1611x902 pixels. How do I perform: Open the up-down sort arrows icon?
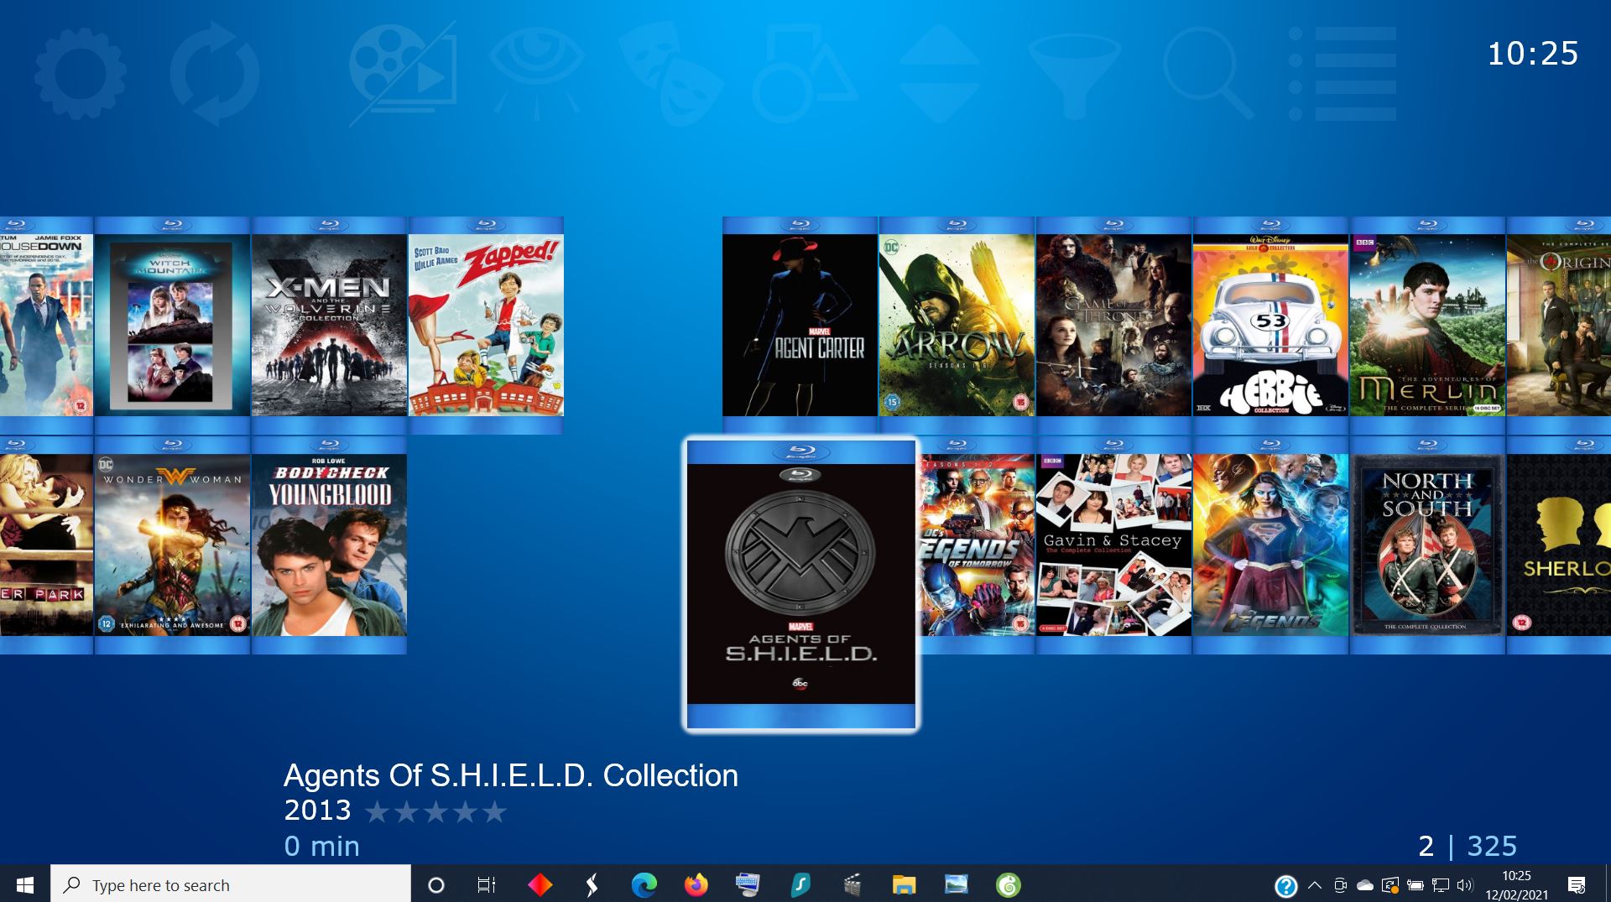pyautogui.click(x=939, y=75)
